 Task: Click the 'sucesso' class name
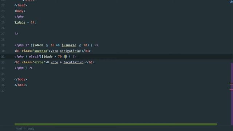click(41, 51)
